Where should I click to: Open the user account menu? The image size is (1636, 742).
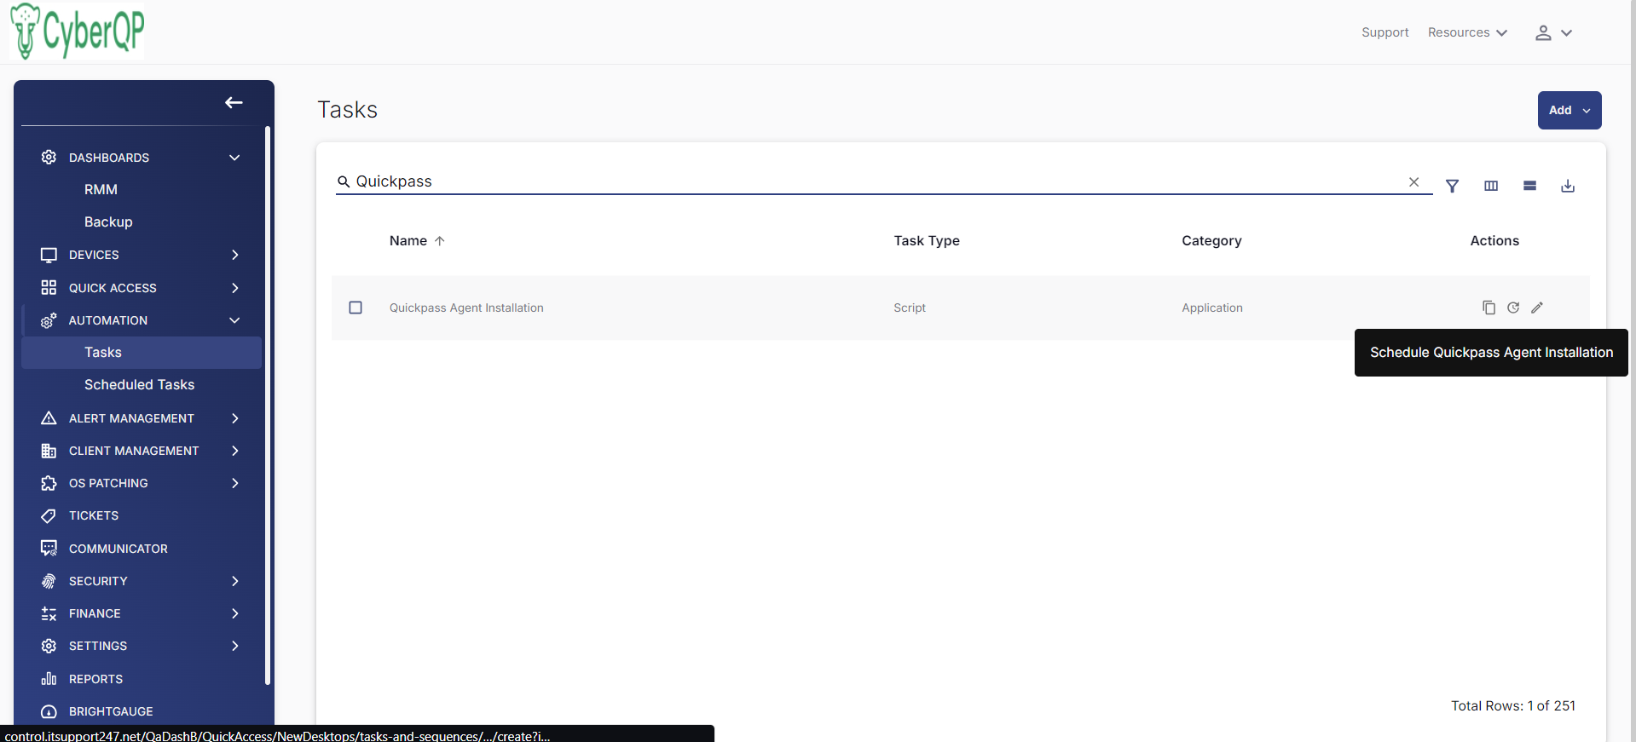[1553, 32]
